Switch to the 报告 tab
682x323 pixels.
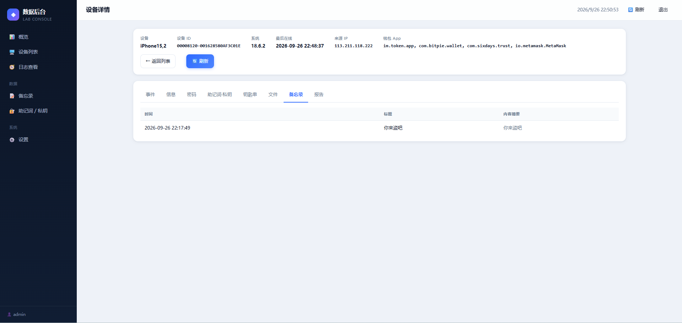coord(319,94)
